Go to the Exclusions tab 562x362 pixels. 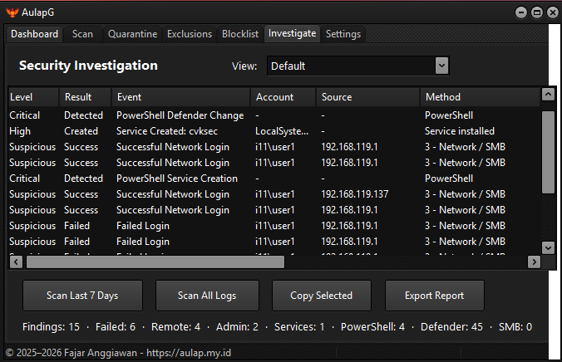[190, 34]
